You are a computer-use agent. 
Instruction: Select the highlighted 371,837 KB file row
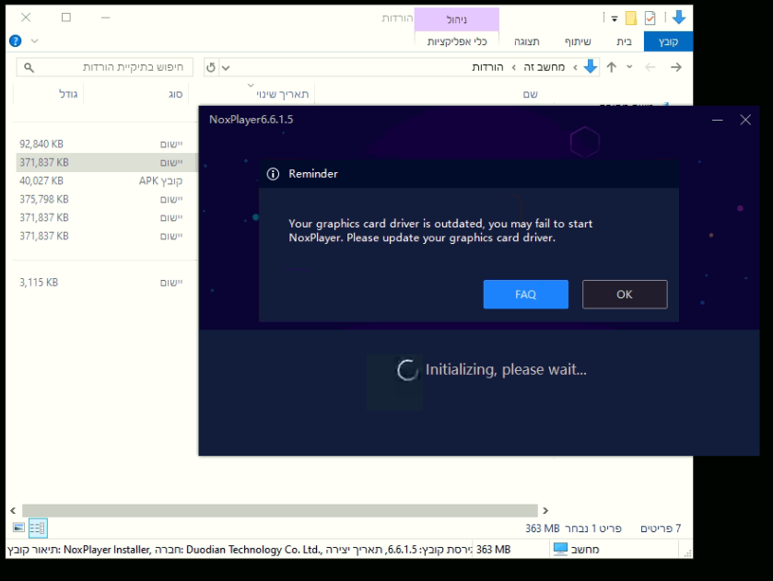pos(107,162)
